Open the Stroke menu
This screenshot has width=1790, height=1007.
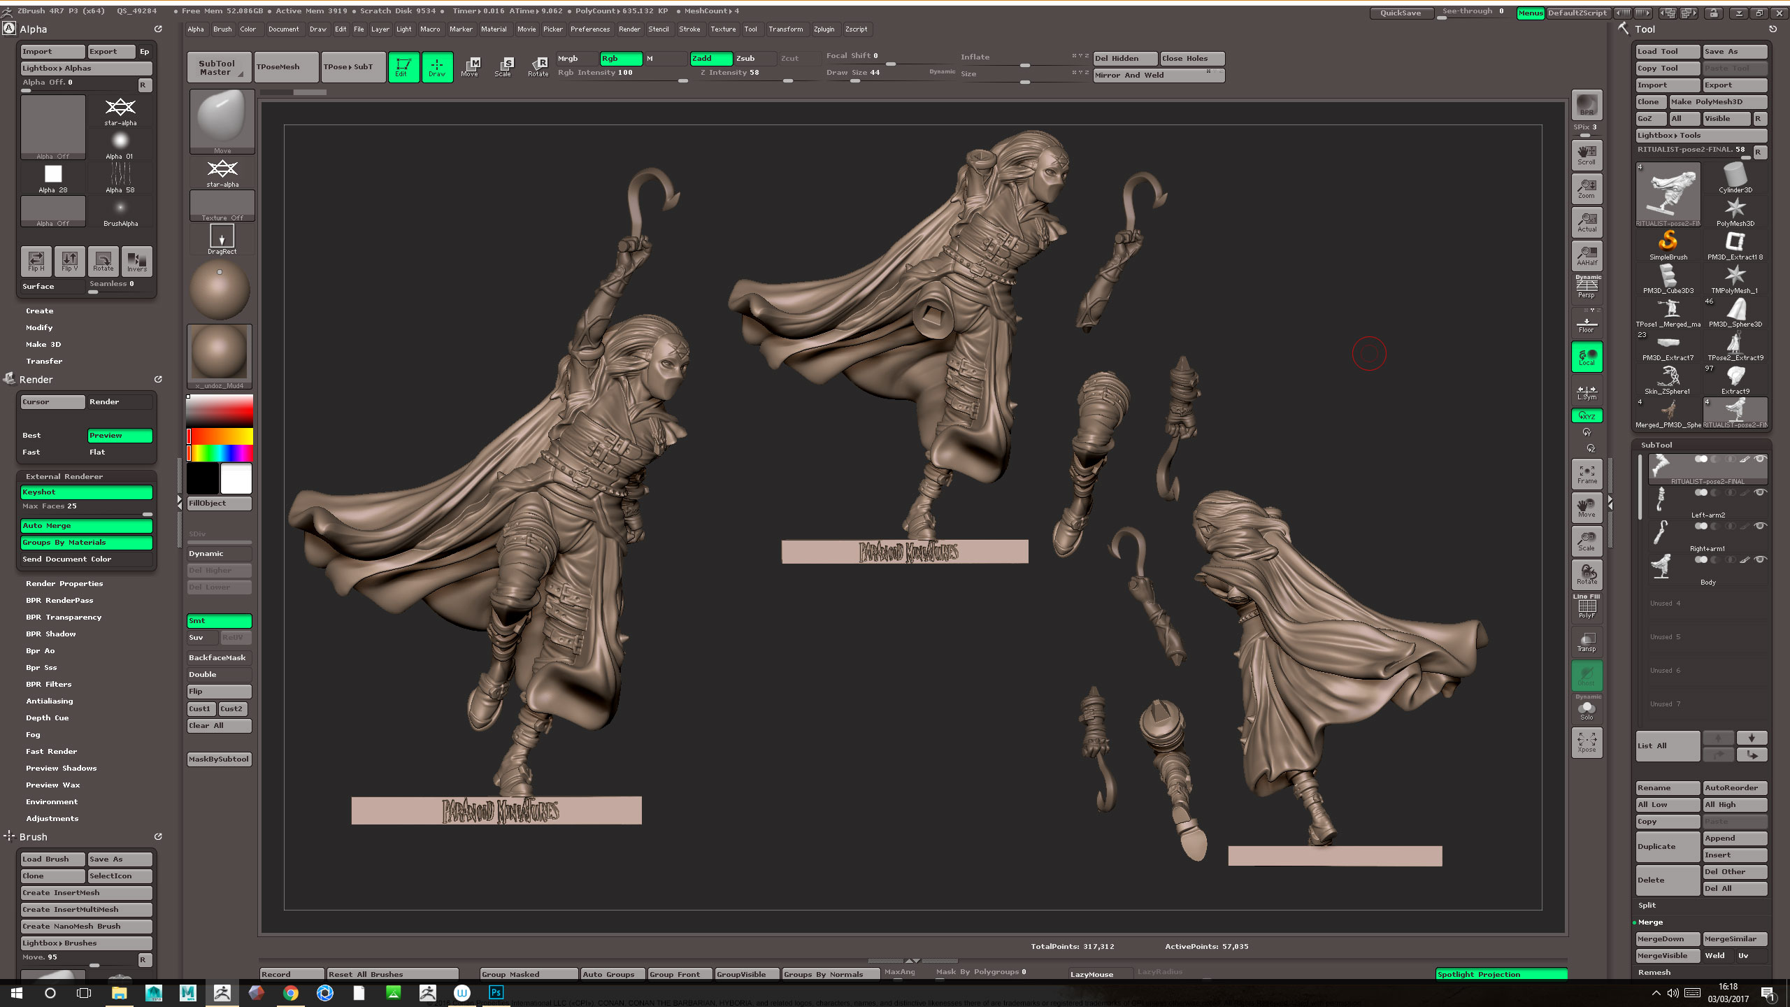[x=689, y=29]
